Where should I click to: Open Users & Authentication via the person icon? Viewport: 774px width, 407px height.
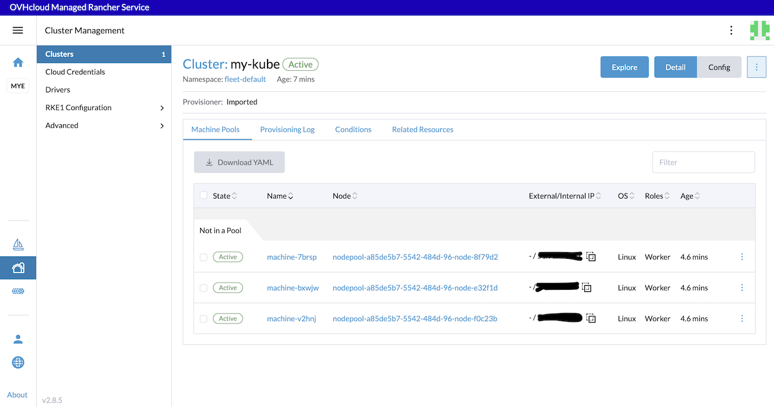(x=18, y=339)
